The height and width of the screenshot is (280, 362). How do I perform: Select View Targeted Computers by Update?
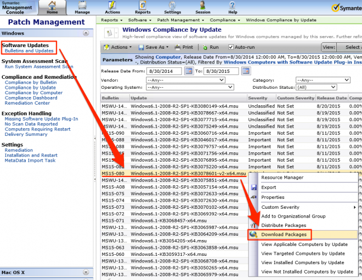303,254
